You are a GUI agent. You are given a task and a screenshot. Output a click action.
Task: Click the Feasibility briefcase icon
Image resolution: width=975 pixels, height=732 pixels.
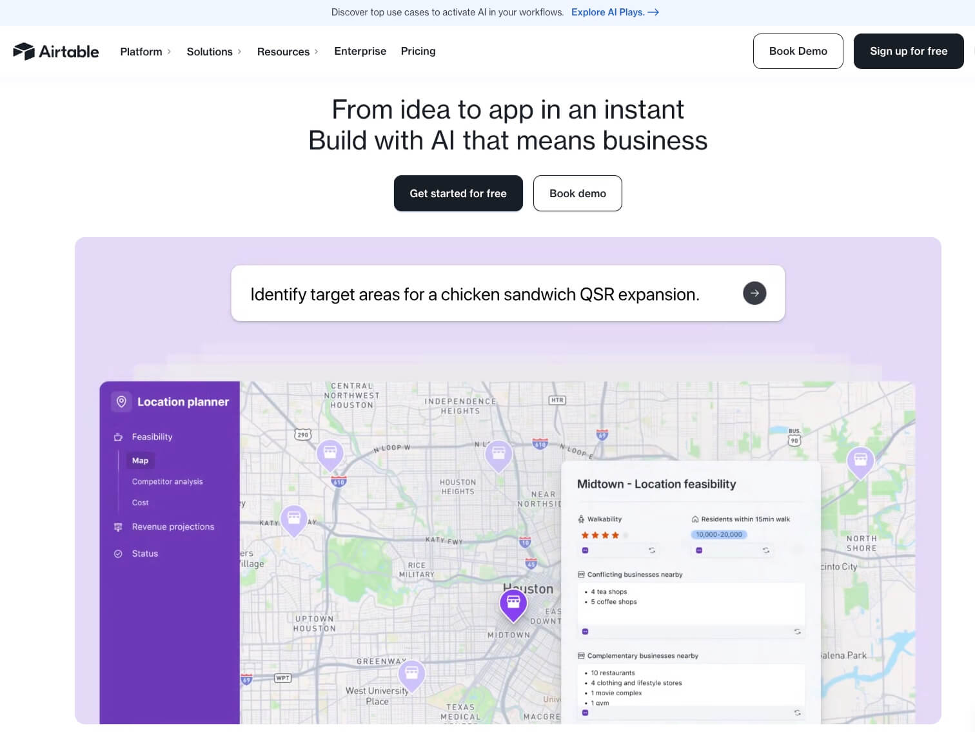118,436
